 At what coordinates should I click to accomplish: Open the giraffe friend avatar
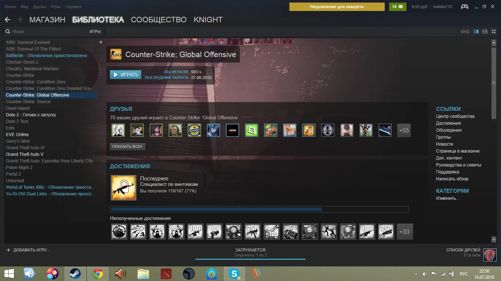pos(366,130)
